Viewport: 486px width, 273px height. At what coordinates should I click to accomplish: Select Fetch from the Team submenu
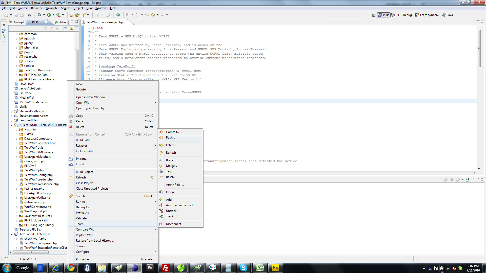[170, 145]
